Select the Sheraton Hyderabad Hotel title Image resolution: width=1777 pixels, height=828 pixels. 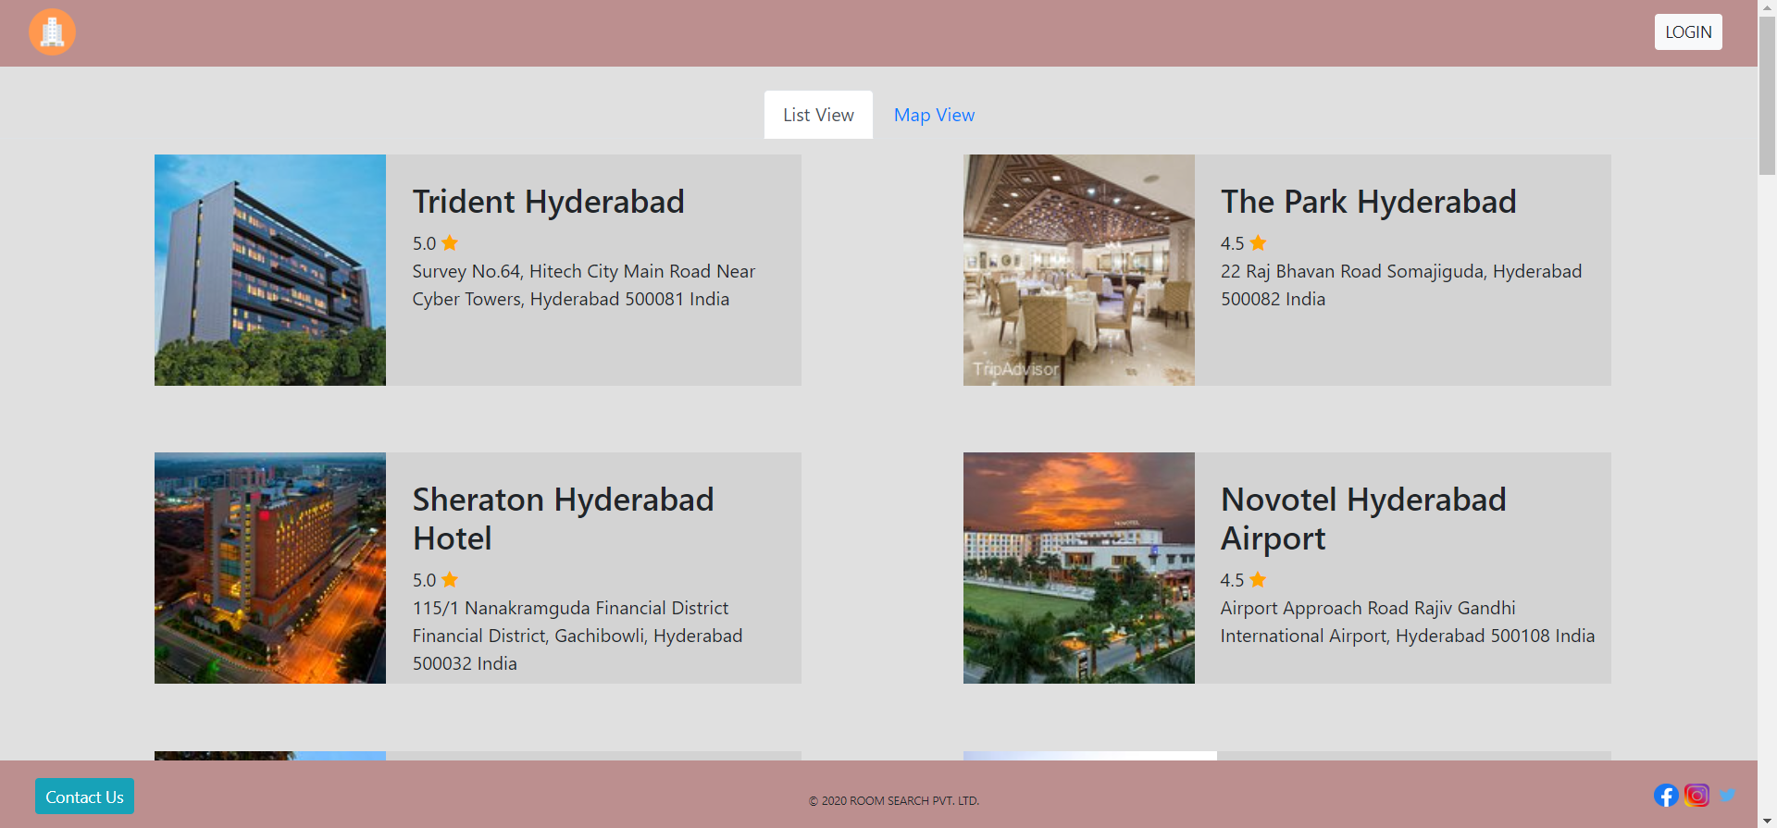564,519
